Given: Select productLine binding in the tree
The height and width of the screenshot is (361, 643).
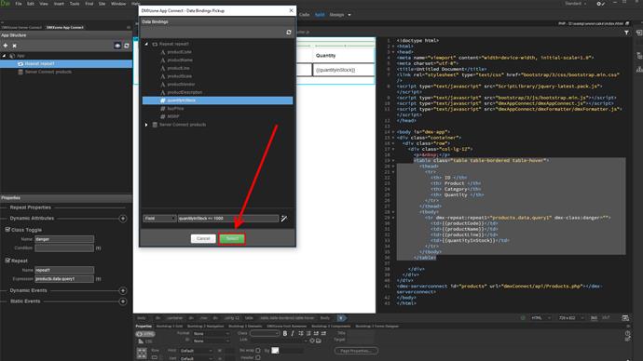Looking at the screenshot, I should [x=178, y=68].
